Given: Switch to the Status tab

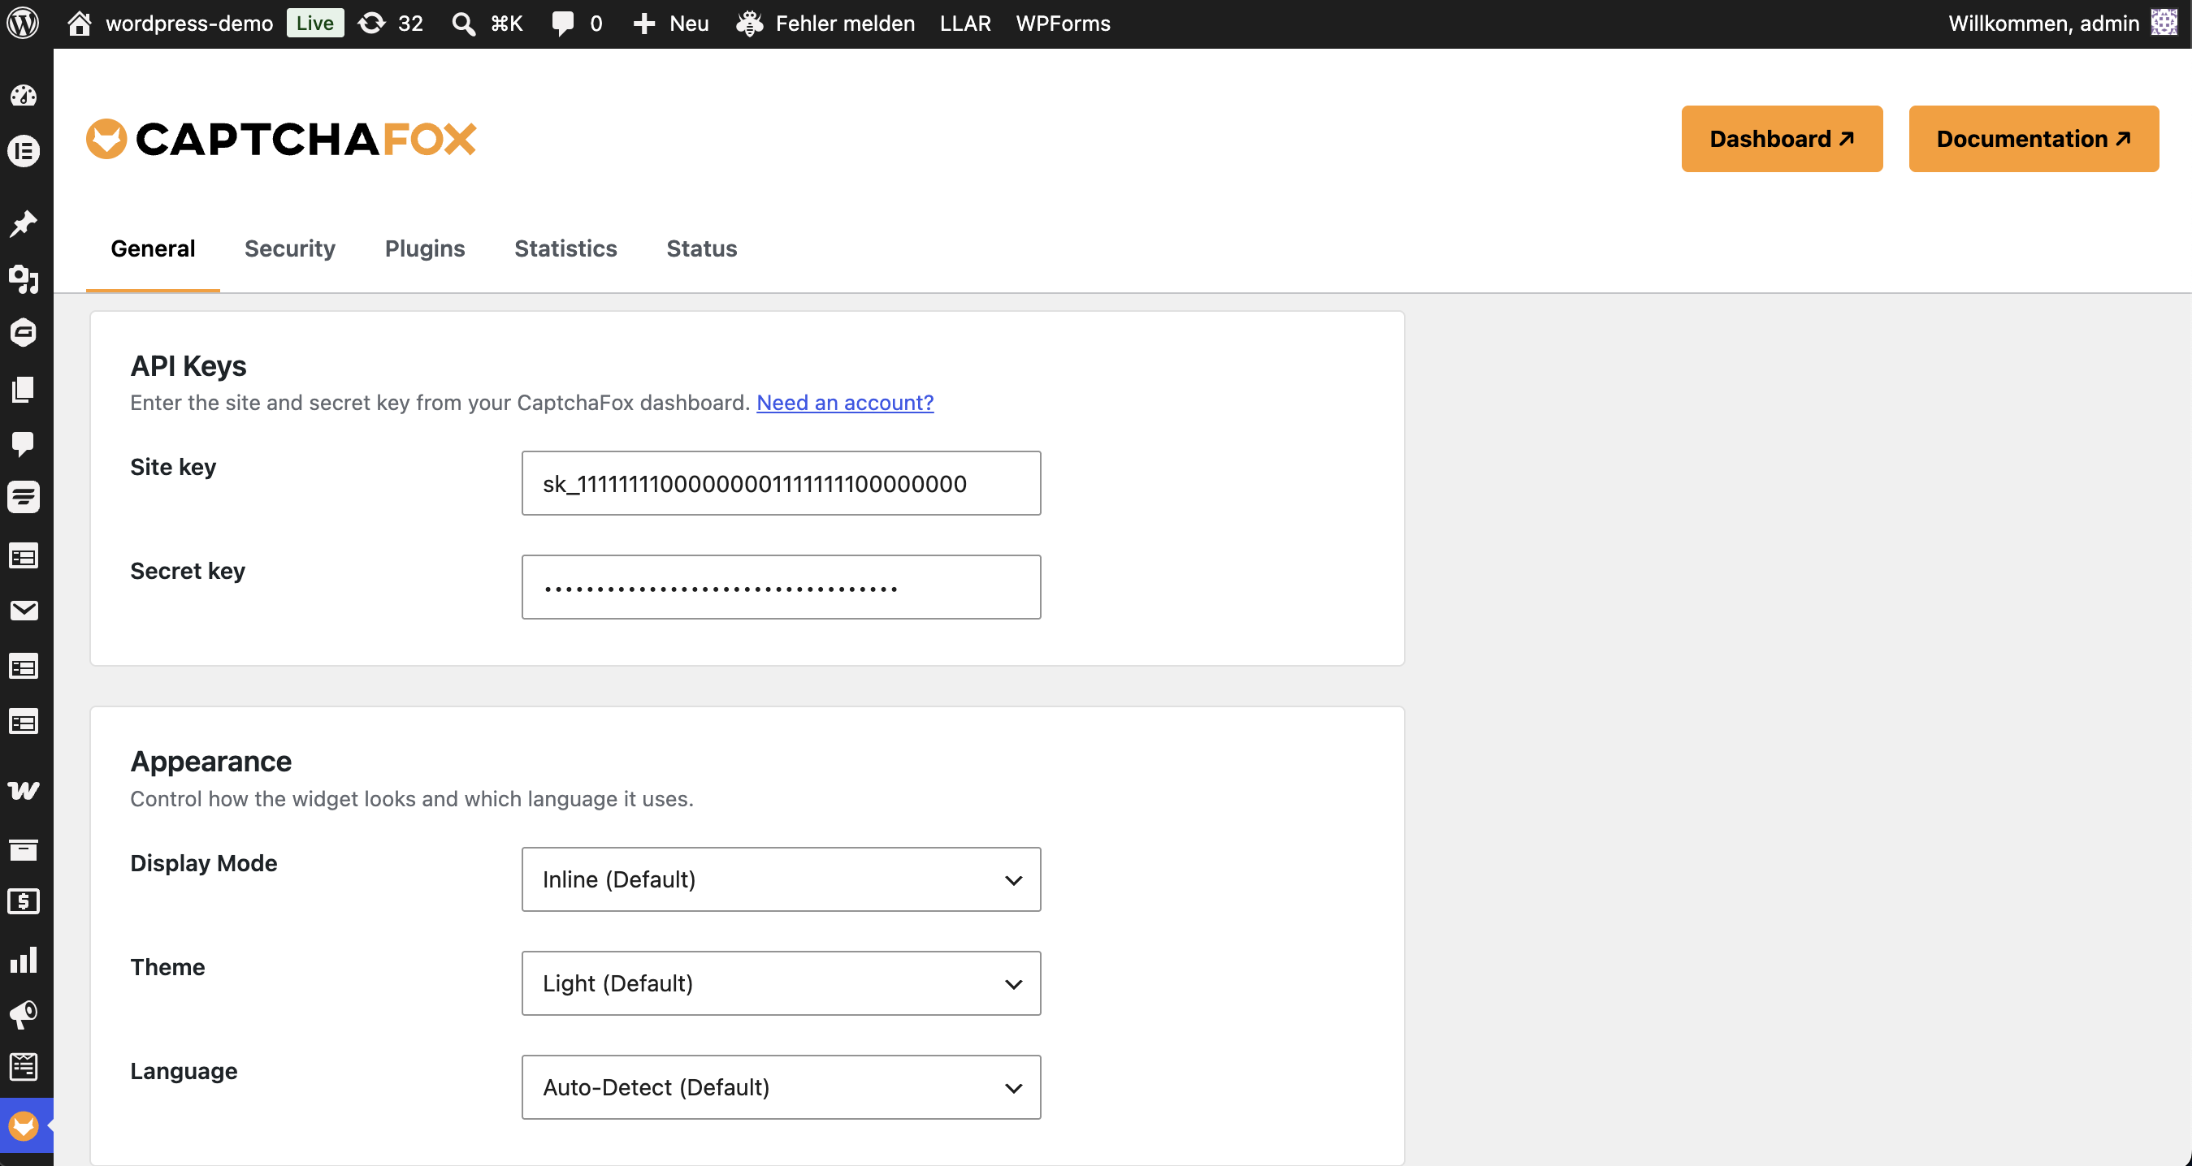Looking at the screenshot, I should (702, 249).
